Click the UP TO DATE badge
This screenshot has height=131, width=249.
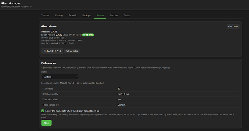[x=88, y=35]
